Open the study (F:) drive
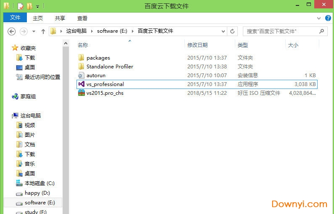This screenshot has height=214, width=334. (36, 212)
